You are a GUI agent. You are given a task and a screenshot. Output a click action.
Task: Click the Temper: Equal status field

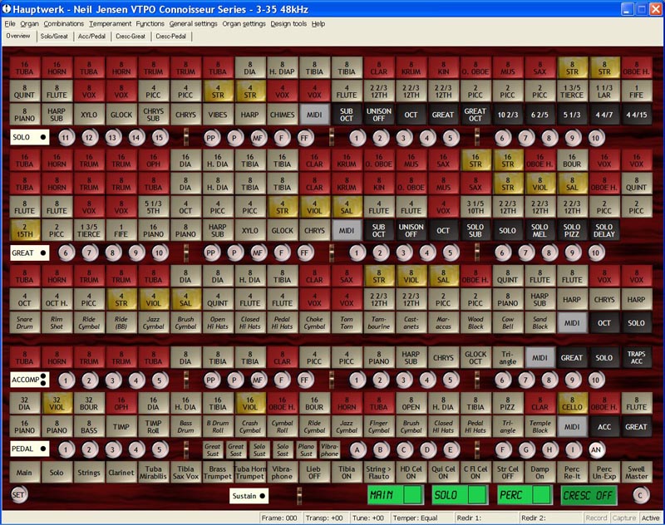click(421, 518)
